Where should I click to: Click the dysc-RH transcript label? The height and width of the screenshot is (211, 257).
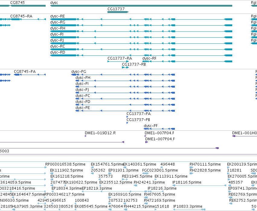tap(57, 28)
